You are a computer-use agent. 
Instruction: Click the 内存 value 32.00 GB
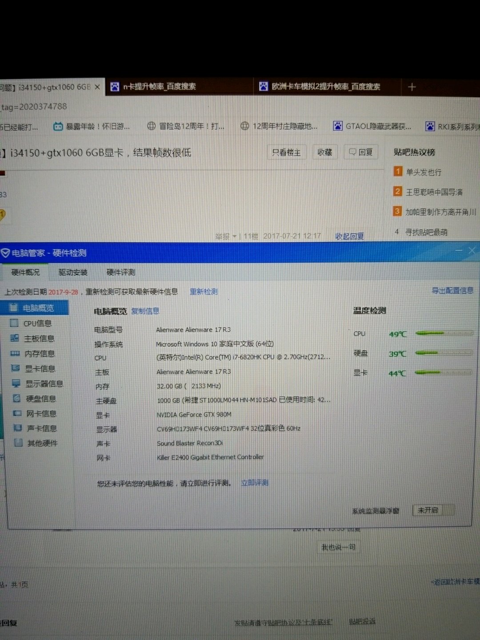(x=189, y=386)
